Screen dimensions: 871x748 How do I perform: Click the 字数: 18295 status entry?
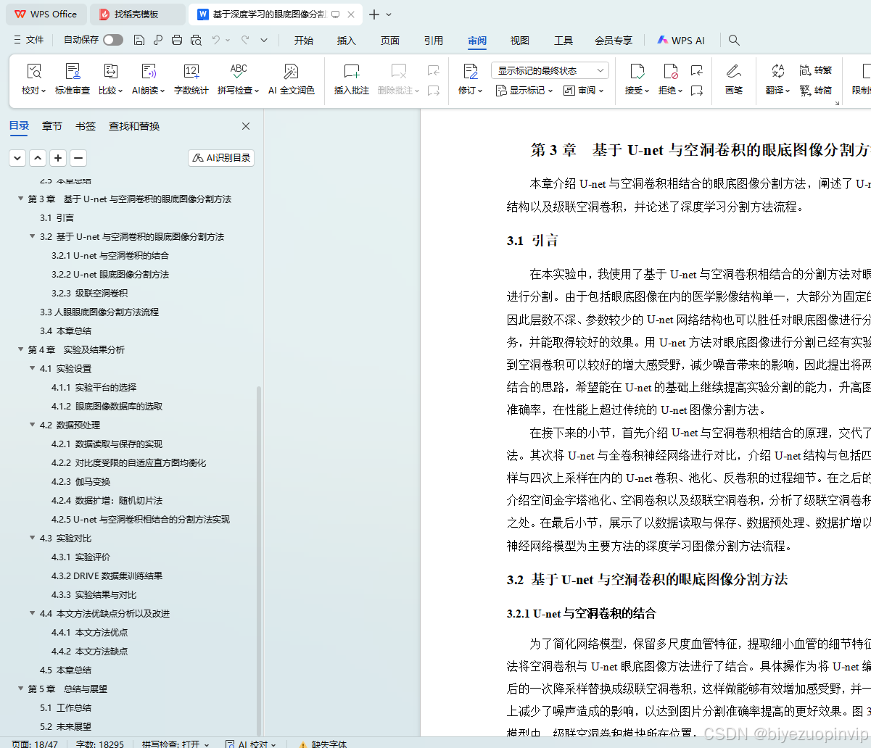tap(100, 744)
